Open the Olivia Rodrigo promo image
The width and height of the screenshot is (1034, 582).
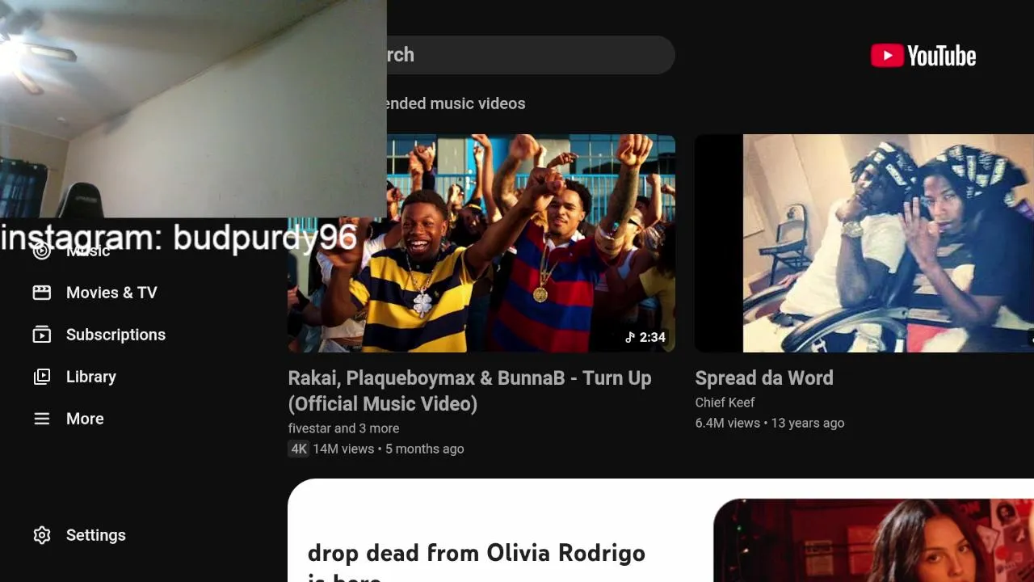pos(873,540)
